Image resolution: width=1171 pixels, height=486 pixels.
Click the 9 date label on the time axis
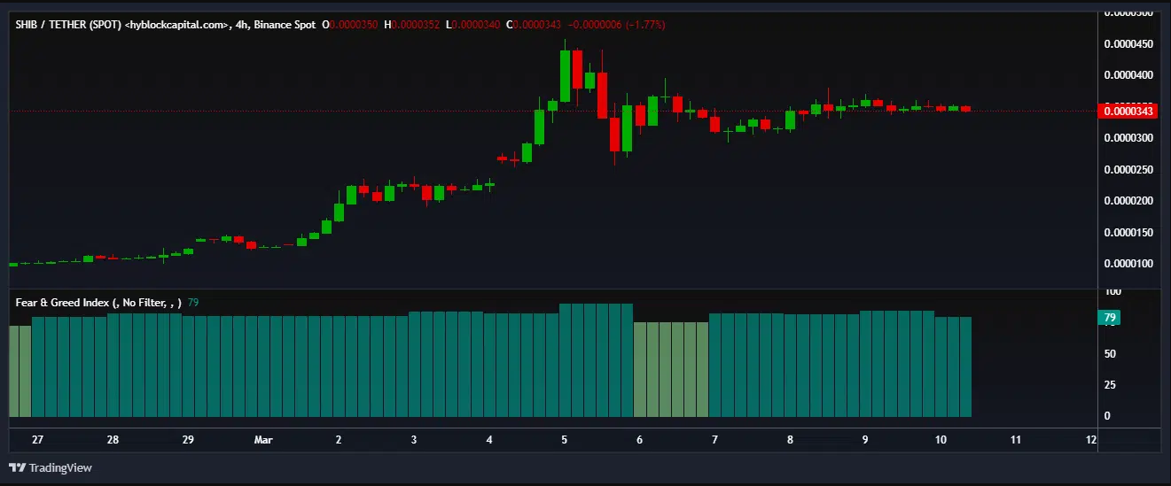(x=865, y=440)
